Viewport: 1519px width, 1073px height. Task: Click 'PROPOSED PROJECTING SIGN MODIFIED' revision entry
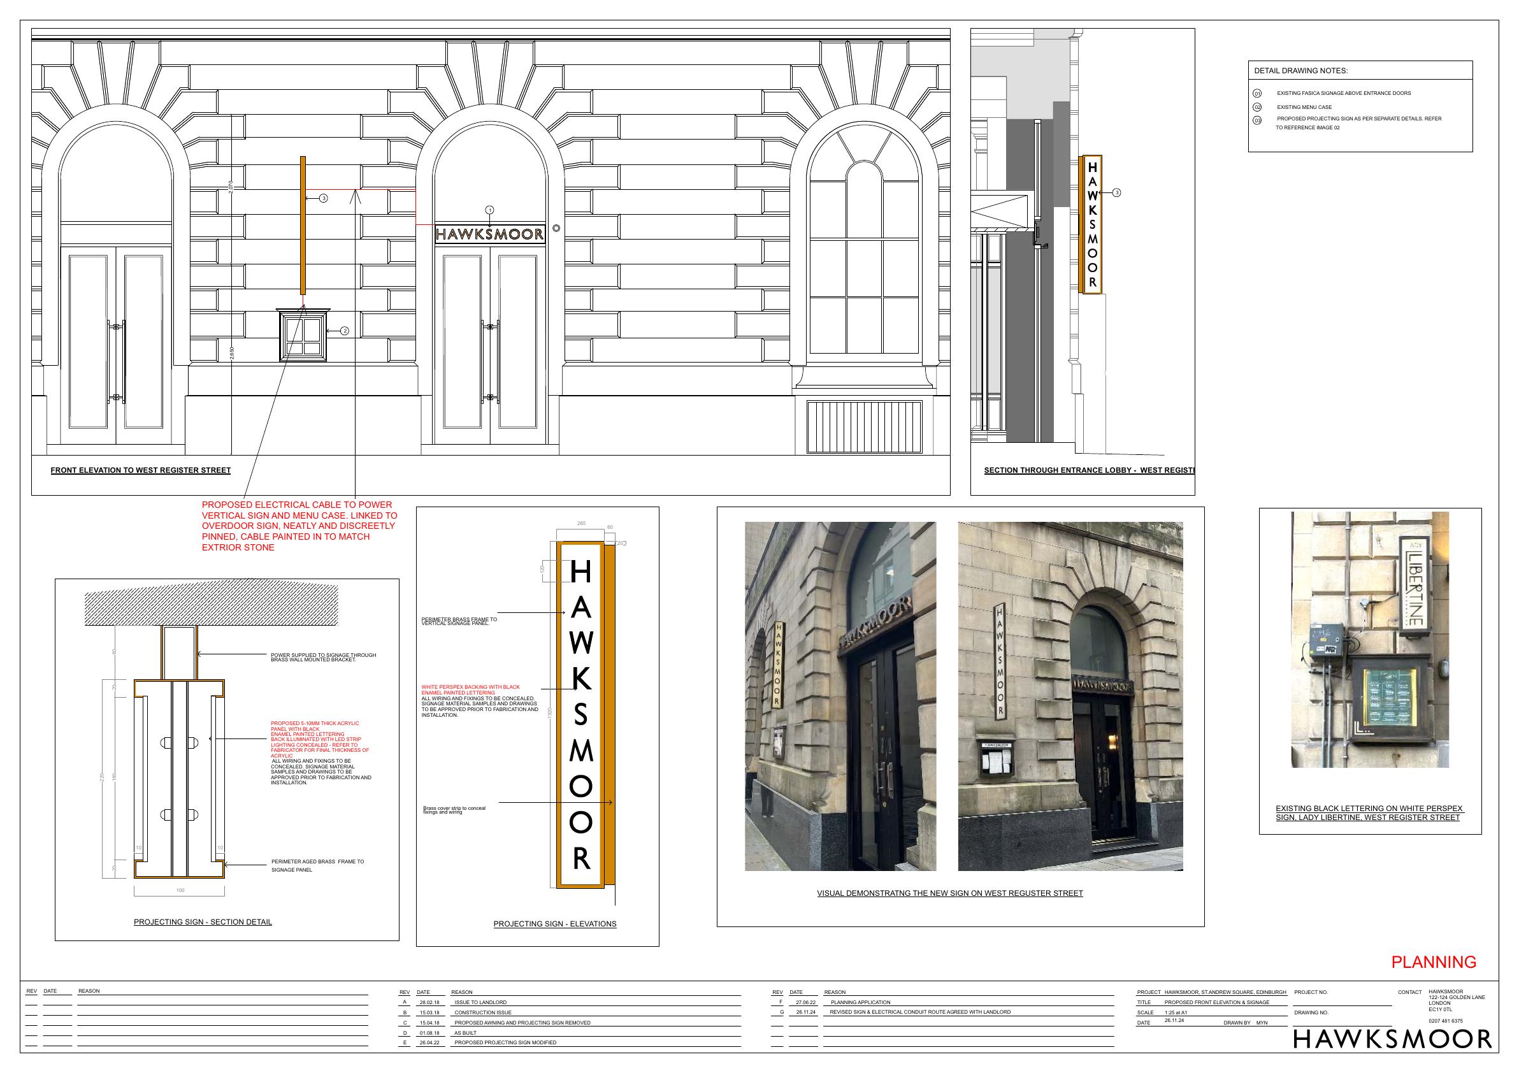coord(505,1042)
